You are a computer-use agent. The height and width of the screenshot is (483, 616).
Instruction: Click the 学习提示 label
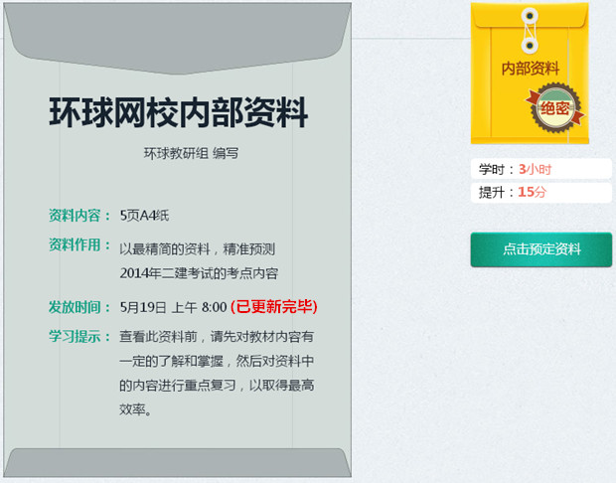[x=80, y=336]
